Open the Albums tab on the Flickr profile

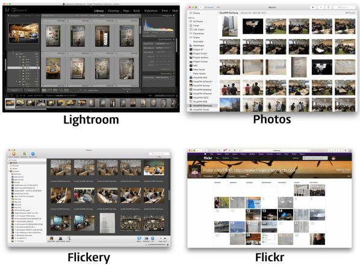(220, 176)
